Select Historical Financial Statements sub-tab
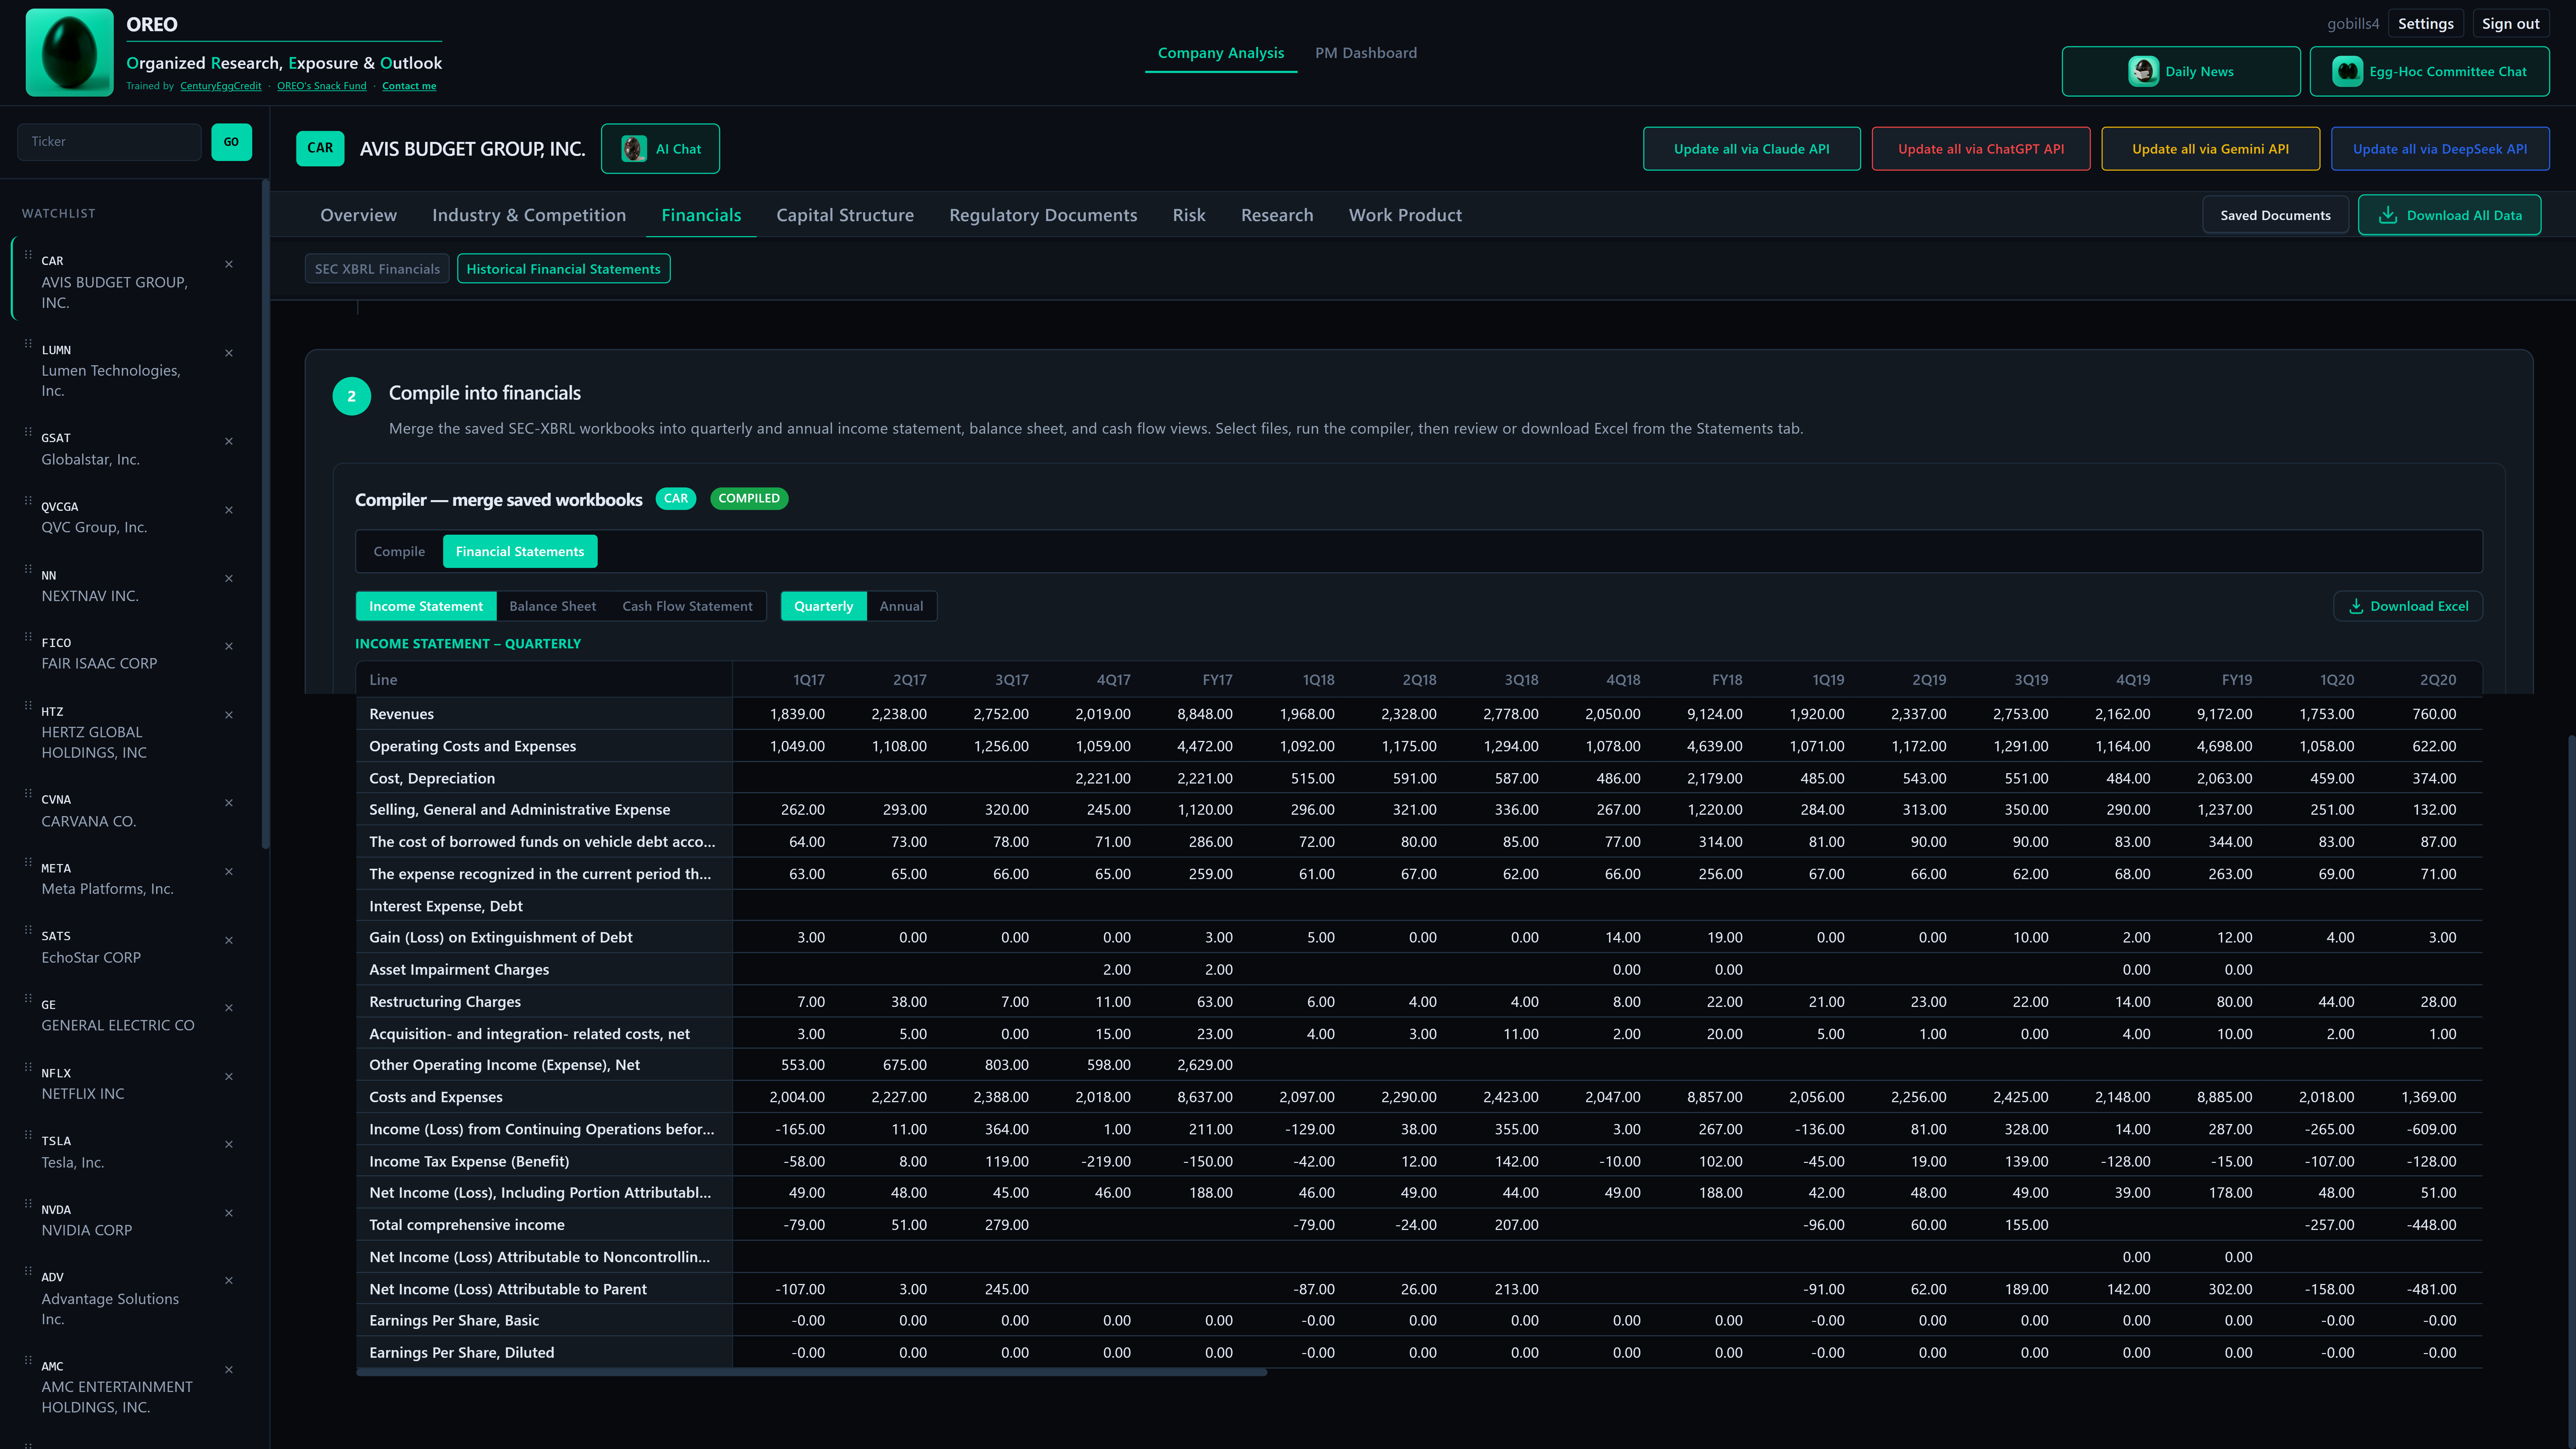 pyautogui.click(x=563, y=269)
